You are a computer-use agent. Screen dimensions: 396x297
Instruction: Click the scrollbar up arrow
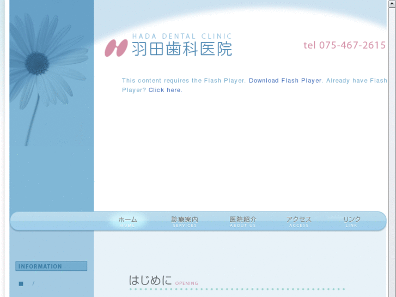tap(392, 3)
